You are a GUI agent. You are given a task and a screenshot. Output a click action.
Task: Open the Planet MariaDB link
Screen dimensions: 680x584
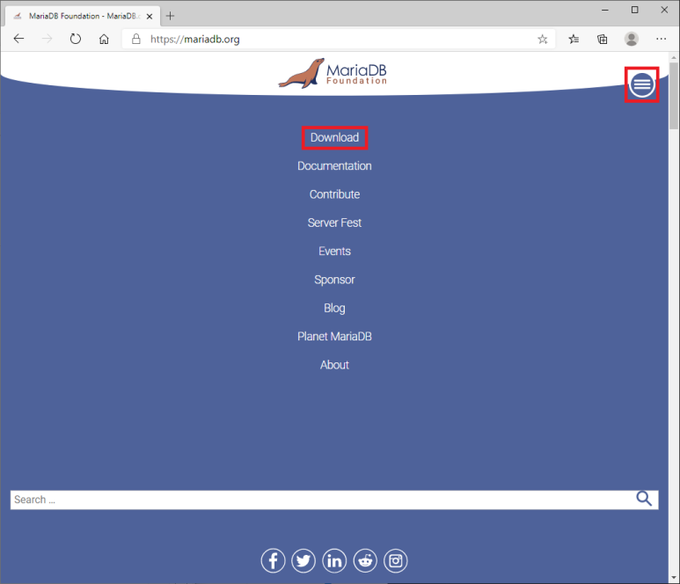334,337
